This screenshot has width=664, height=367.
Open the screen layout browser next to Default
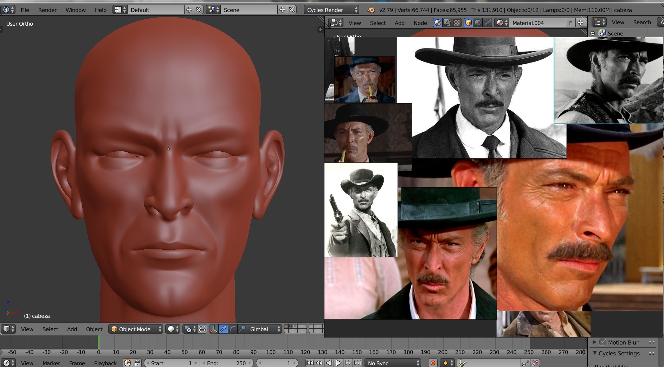(x=120, y=10)
